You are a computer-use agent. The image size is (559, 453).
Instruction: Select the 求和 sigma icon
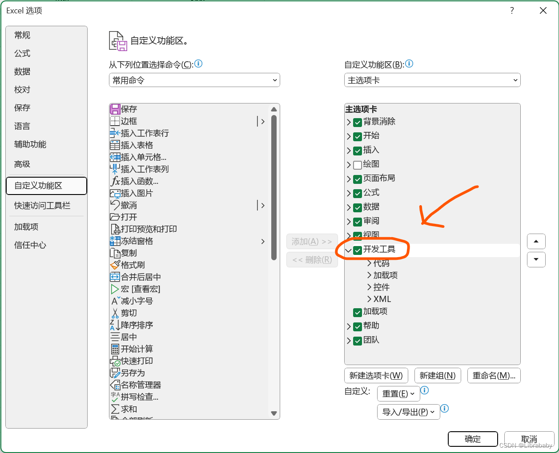[x=115, y=409]
